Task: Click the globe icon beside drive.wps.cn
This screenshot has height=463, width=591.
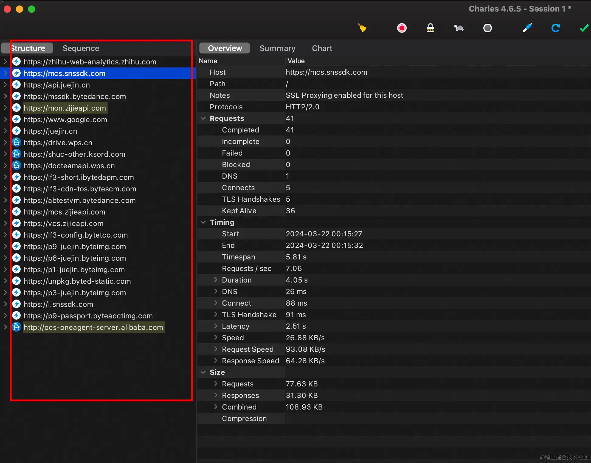Action: 16,142
